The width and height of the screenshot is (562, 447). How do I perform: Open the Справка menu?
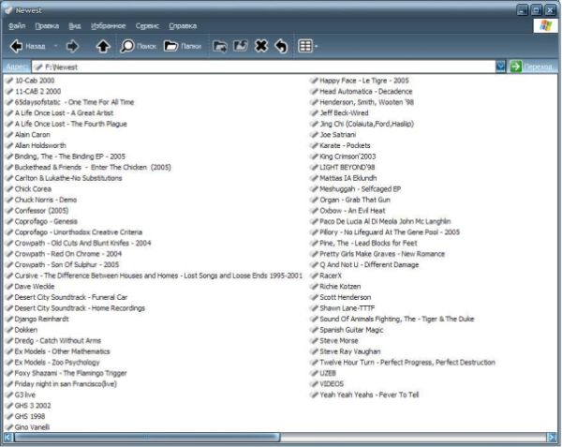pos(183,26)
